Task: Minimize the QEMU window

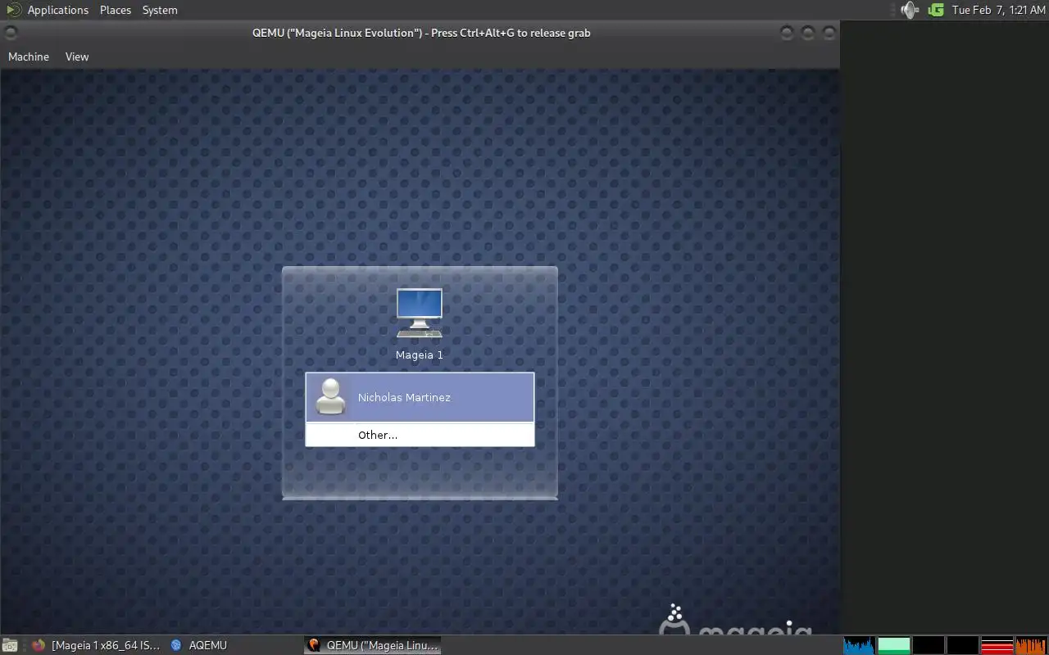Action: 787,33
